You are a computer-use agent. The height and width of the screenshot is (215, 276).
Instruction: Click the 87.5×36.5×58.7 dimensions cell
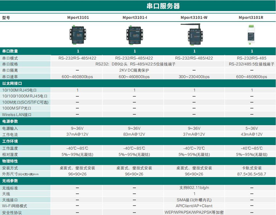(252, 174)
